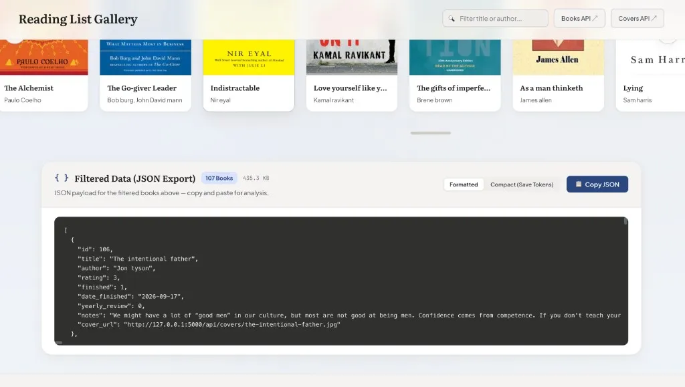Open the Indistractable cover image
The height and width of the screenshot is (387, 685).
[249, 57]
